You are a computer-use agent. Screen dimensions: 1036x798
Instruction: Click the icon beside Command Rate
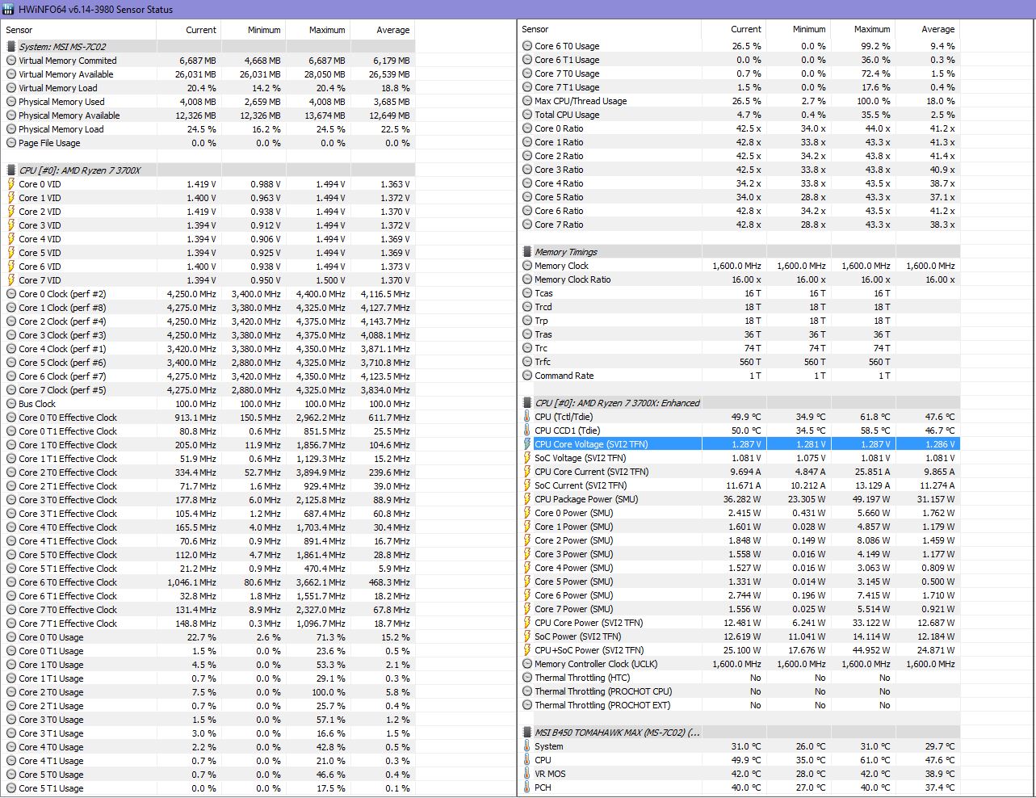pos(527,376)
